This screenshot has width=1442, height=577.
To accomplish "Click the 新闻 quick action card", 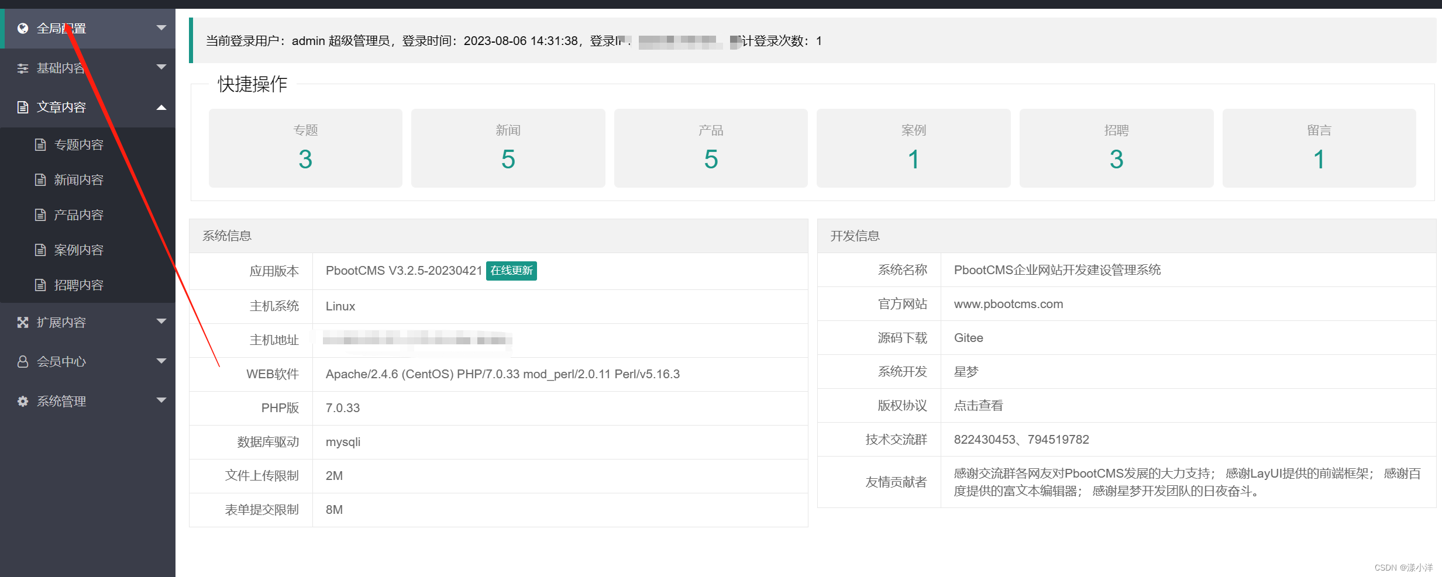I will (508, 147).
